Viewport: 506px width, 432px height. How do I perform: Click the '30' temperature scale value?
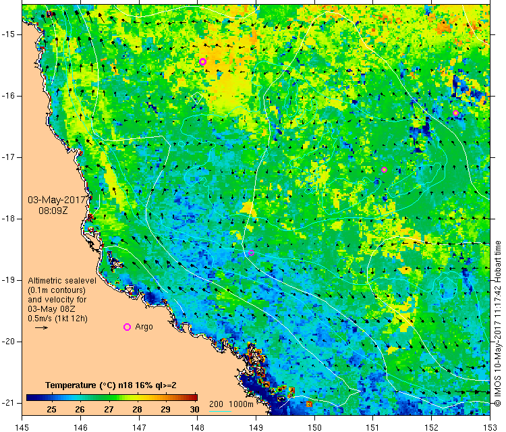click(194, 410)
